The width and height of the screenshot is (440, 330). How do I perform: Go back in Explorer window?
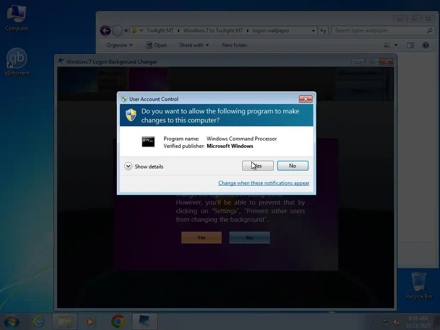(x=105, y=31)
